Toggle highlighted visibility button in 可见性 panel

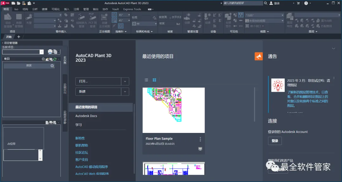241,15
